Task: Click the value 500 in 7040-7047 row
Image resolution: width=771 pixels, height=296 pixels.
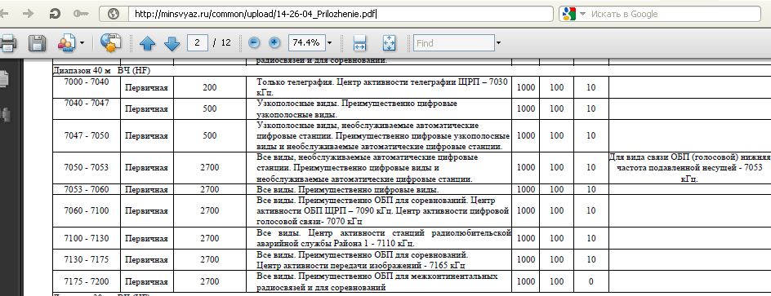Action: (x=209, y=109)
